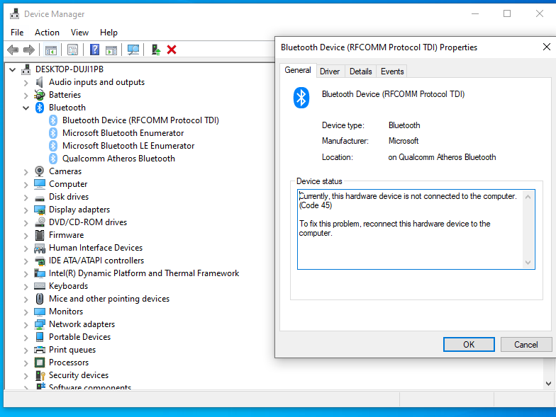Select Bluetooth Device (RFCOMM Protocol TDI) tree item
This screenshot has width=556, height=417.
coord(140,120)
